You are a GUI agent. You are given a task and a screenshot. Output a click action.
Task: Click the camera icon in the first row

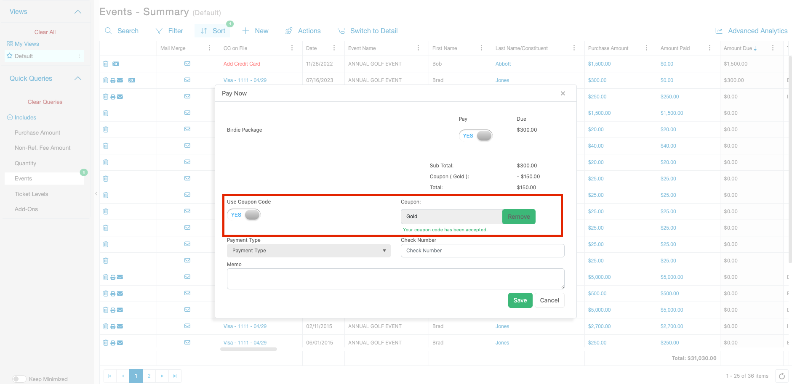(116, 64)
